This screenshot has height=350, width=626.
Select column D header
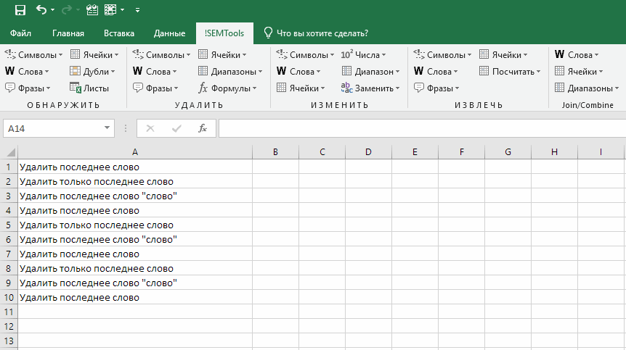coord(368,152)
